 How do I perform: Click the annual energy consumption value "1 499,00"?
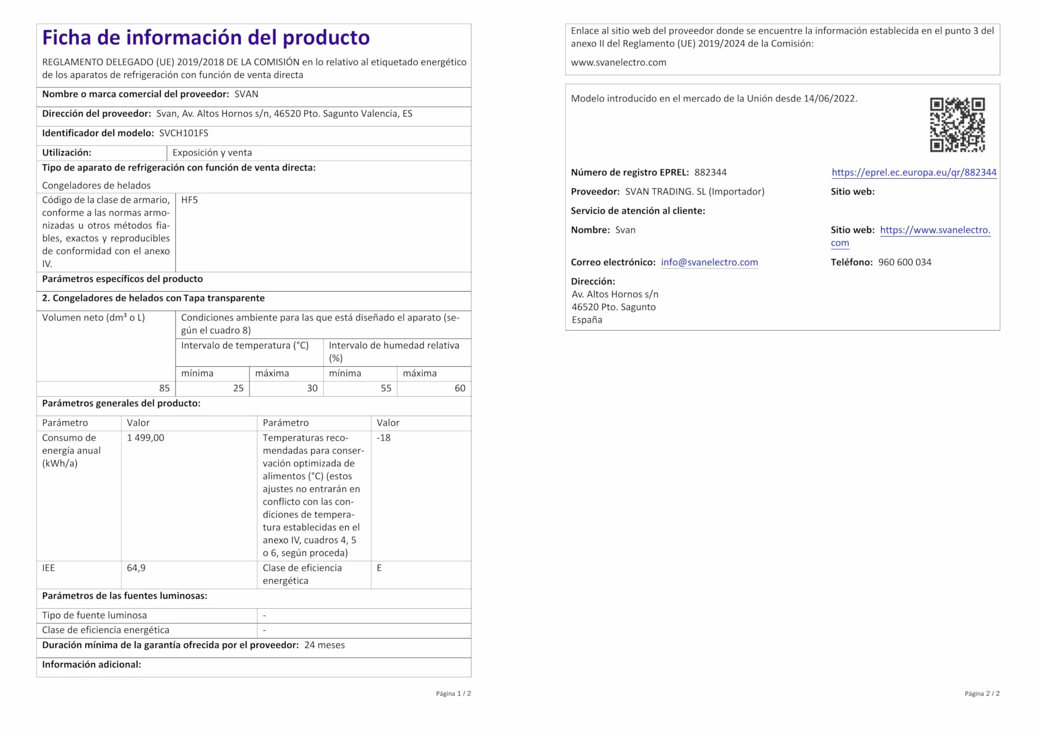[x=145, y=438]
